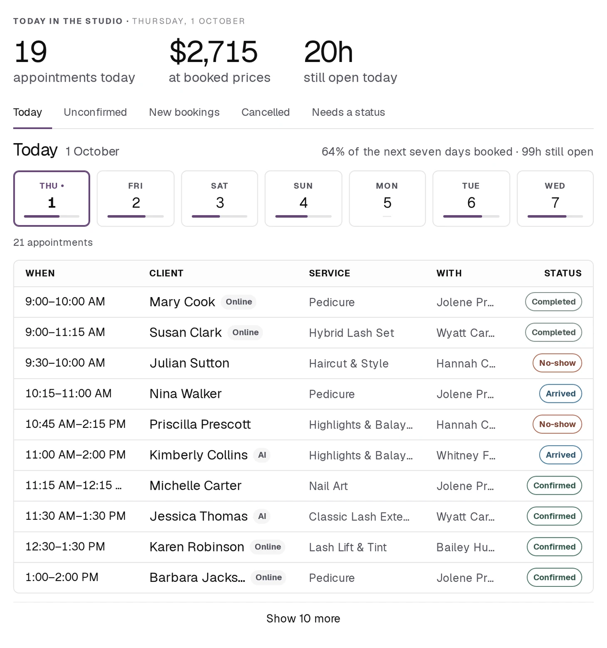607x648 pixels.
Task: Open the Needs a status tab
Action: (x=348, y=112)
